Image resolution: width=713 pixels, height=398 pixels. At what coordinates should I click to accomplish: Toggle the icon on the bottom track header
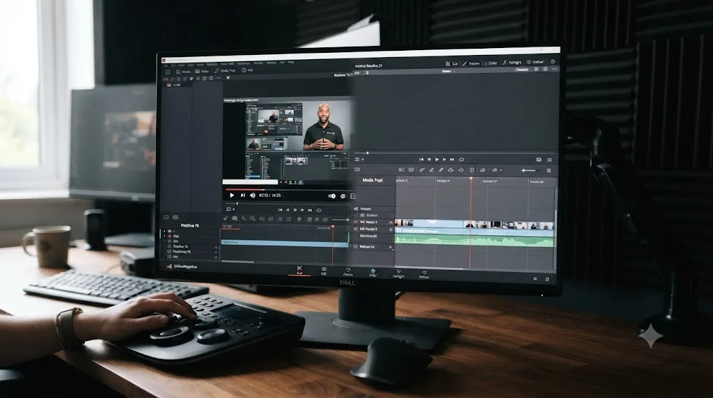(390, 247)
